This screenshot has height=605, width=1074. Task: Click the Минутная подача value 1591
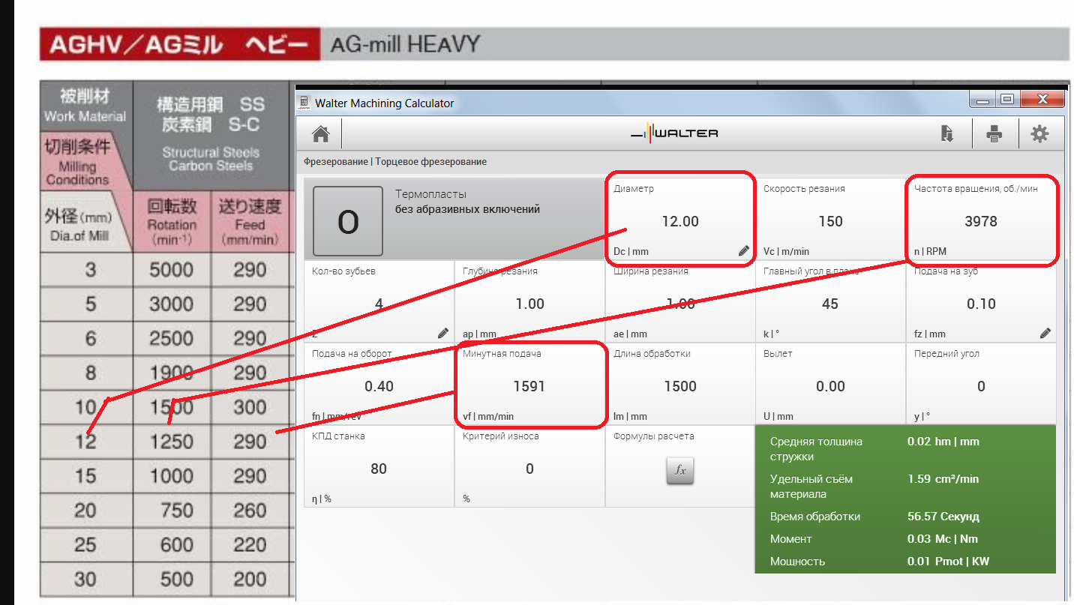tap(529, 386)
